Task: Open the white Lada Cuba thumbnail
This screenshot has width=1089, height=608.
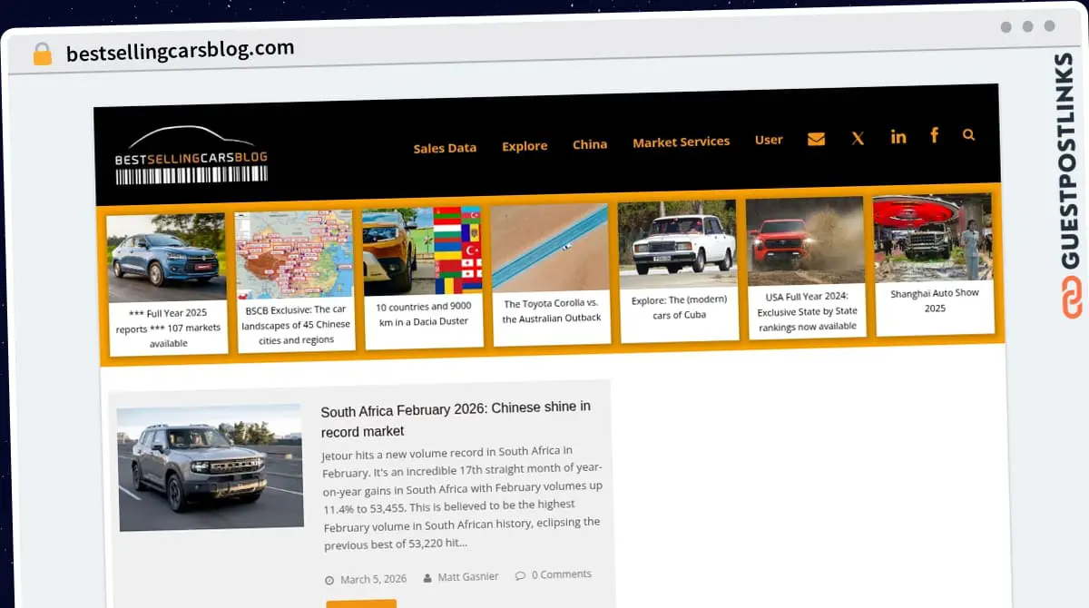Action: click(677, 245)
